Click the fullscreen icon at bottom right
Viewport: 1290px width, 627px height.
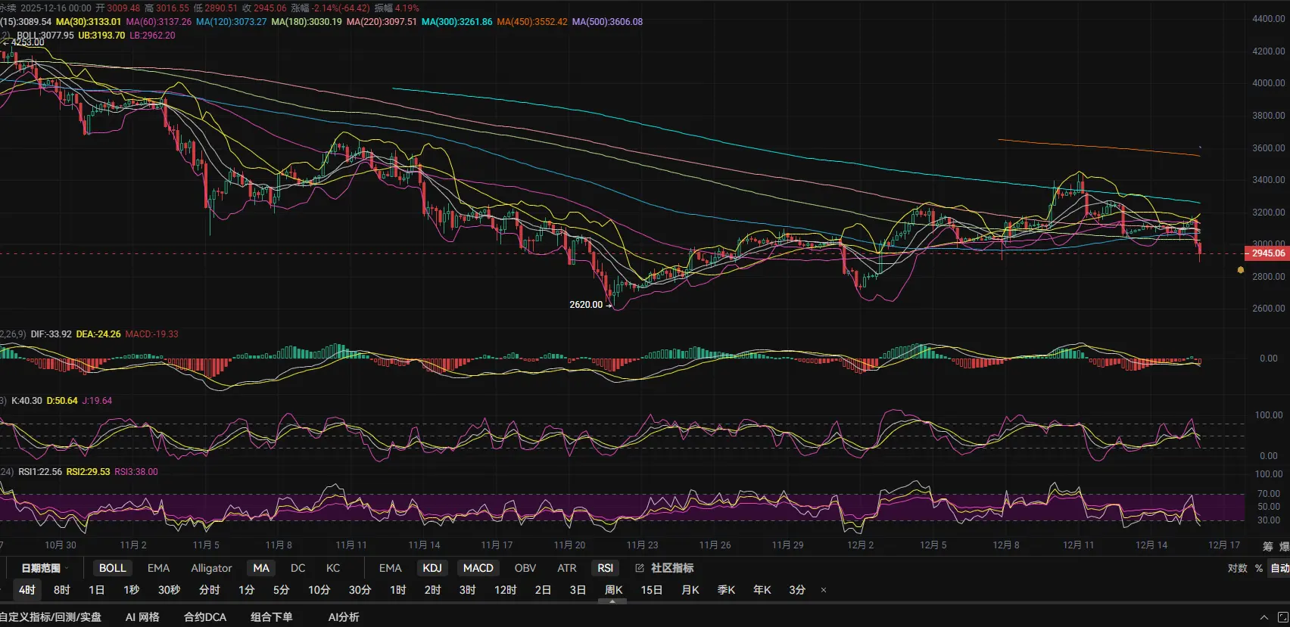[1282, 617]
